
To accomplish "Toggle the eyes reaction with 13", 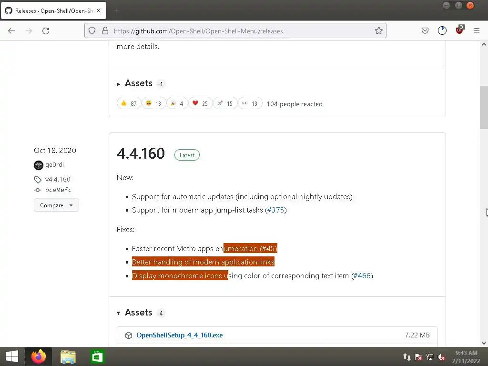I will [x=250, y=103].
